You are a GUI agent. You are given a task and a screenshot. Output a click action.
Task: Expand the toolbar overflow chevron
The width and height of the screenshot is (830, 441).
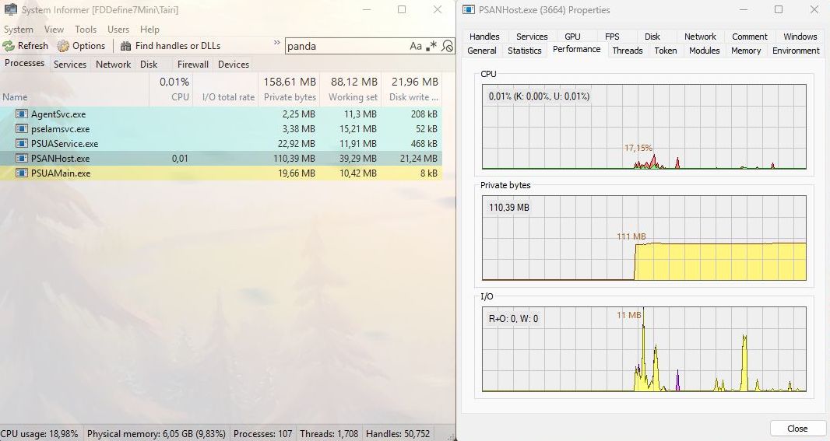coord(276,44)
